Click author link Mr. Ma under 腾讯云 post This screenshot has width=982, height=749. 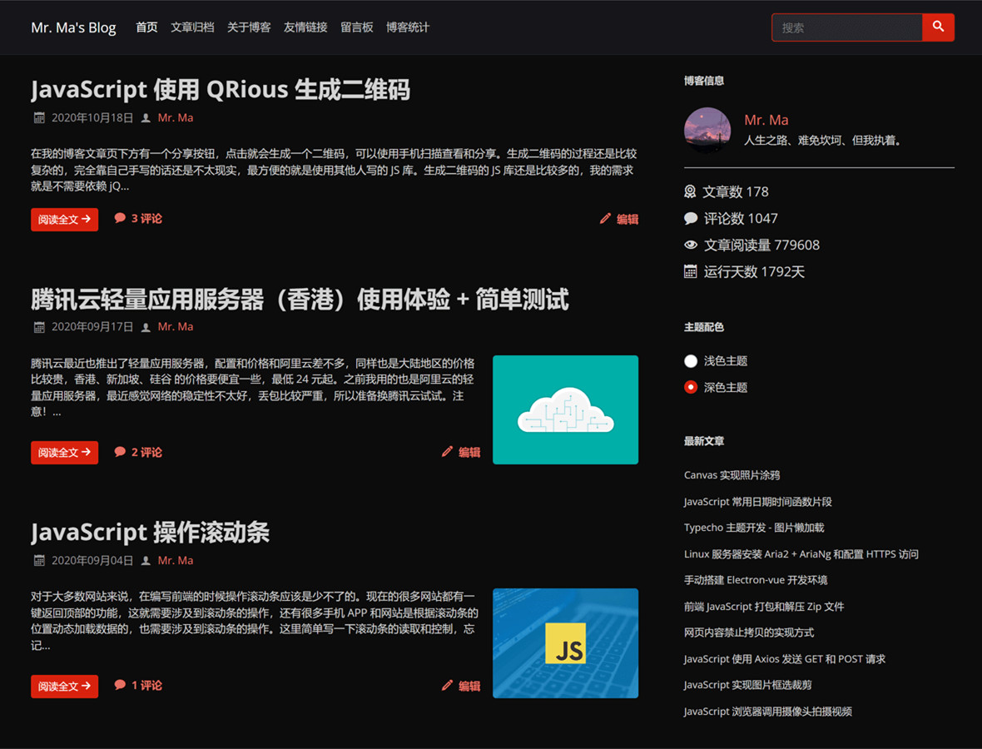[176, 326]
